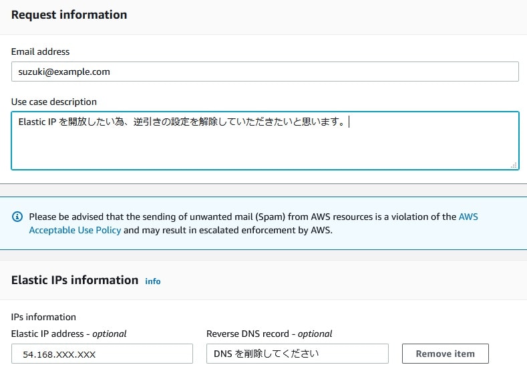Click the Request information heading
This screenshot has height=371, width=527.
pos(69,15)
